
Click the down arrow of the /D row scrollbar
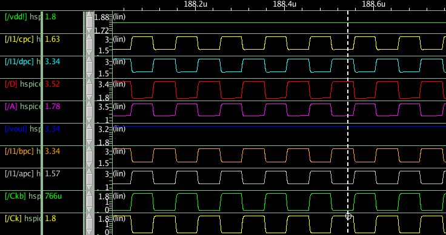(x=89, y=98)
